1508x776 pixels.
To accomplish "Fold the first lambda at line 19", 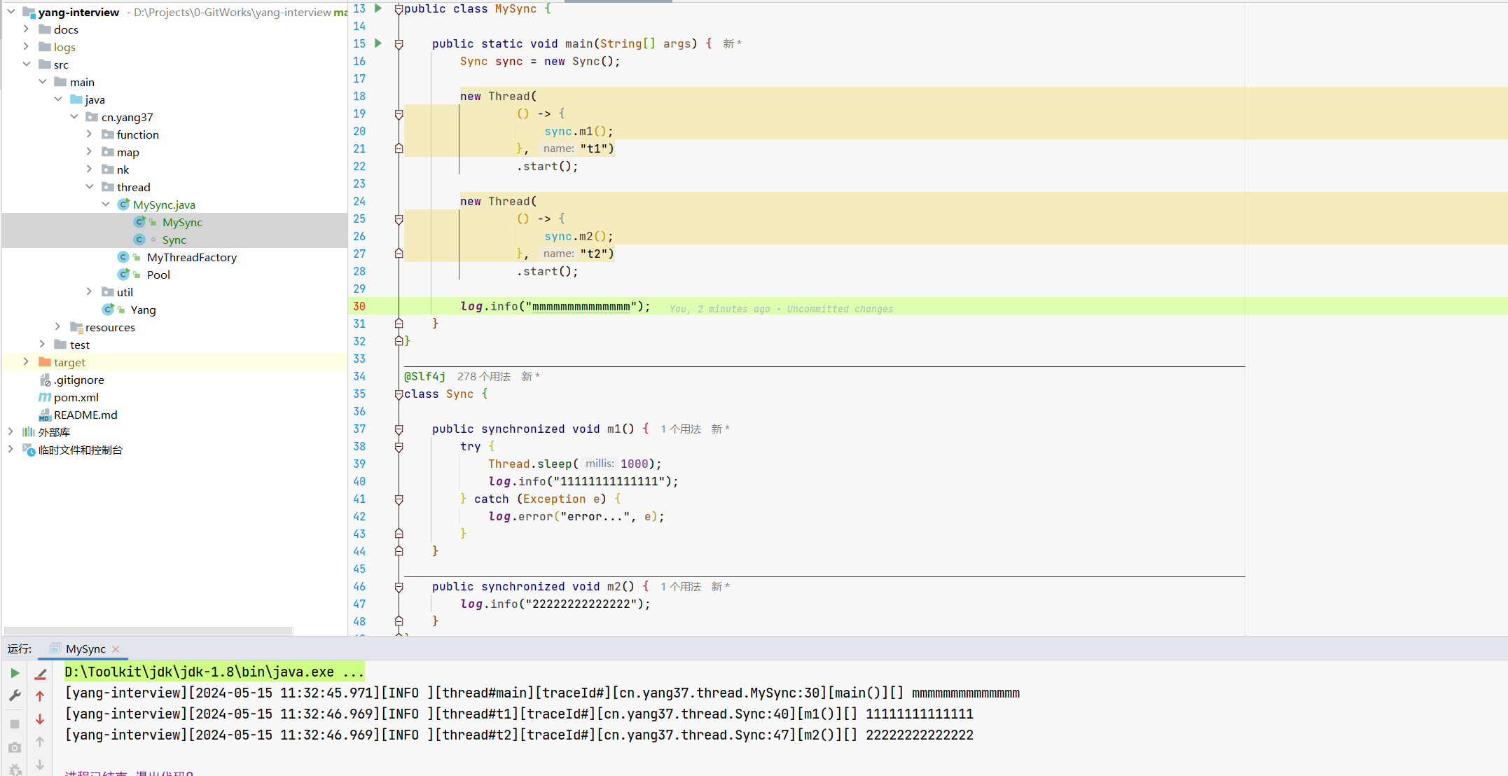I will (x=399, y=114).
